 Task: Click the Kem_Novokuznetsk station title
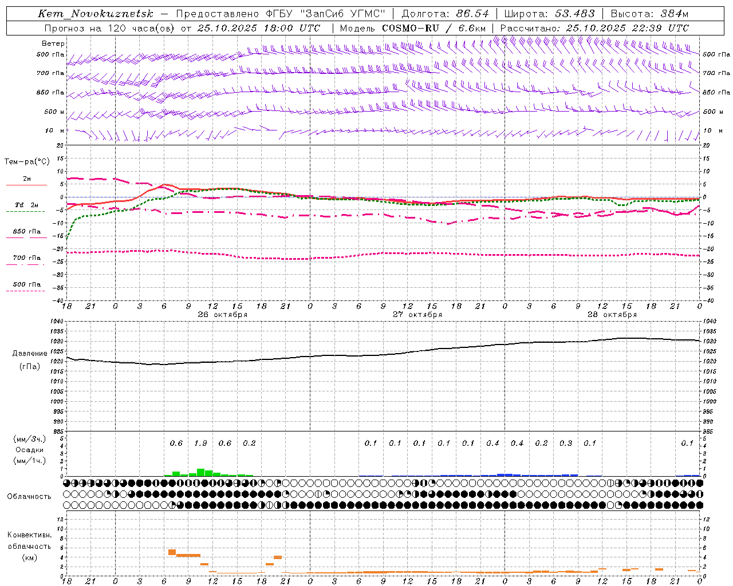point(96,14)
